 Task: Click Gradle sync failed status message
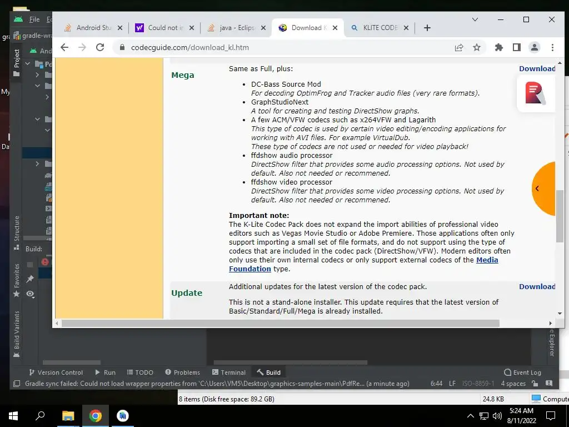pos(217,384)
